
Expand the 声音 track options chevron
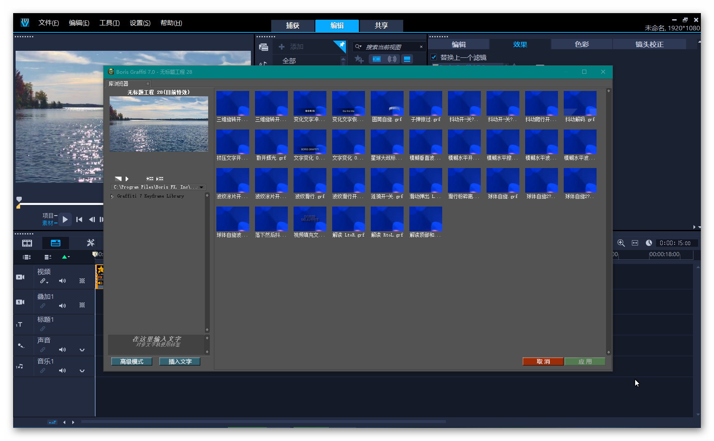coord(82,350)
